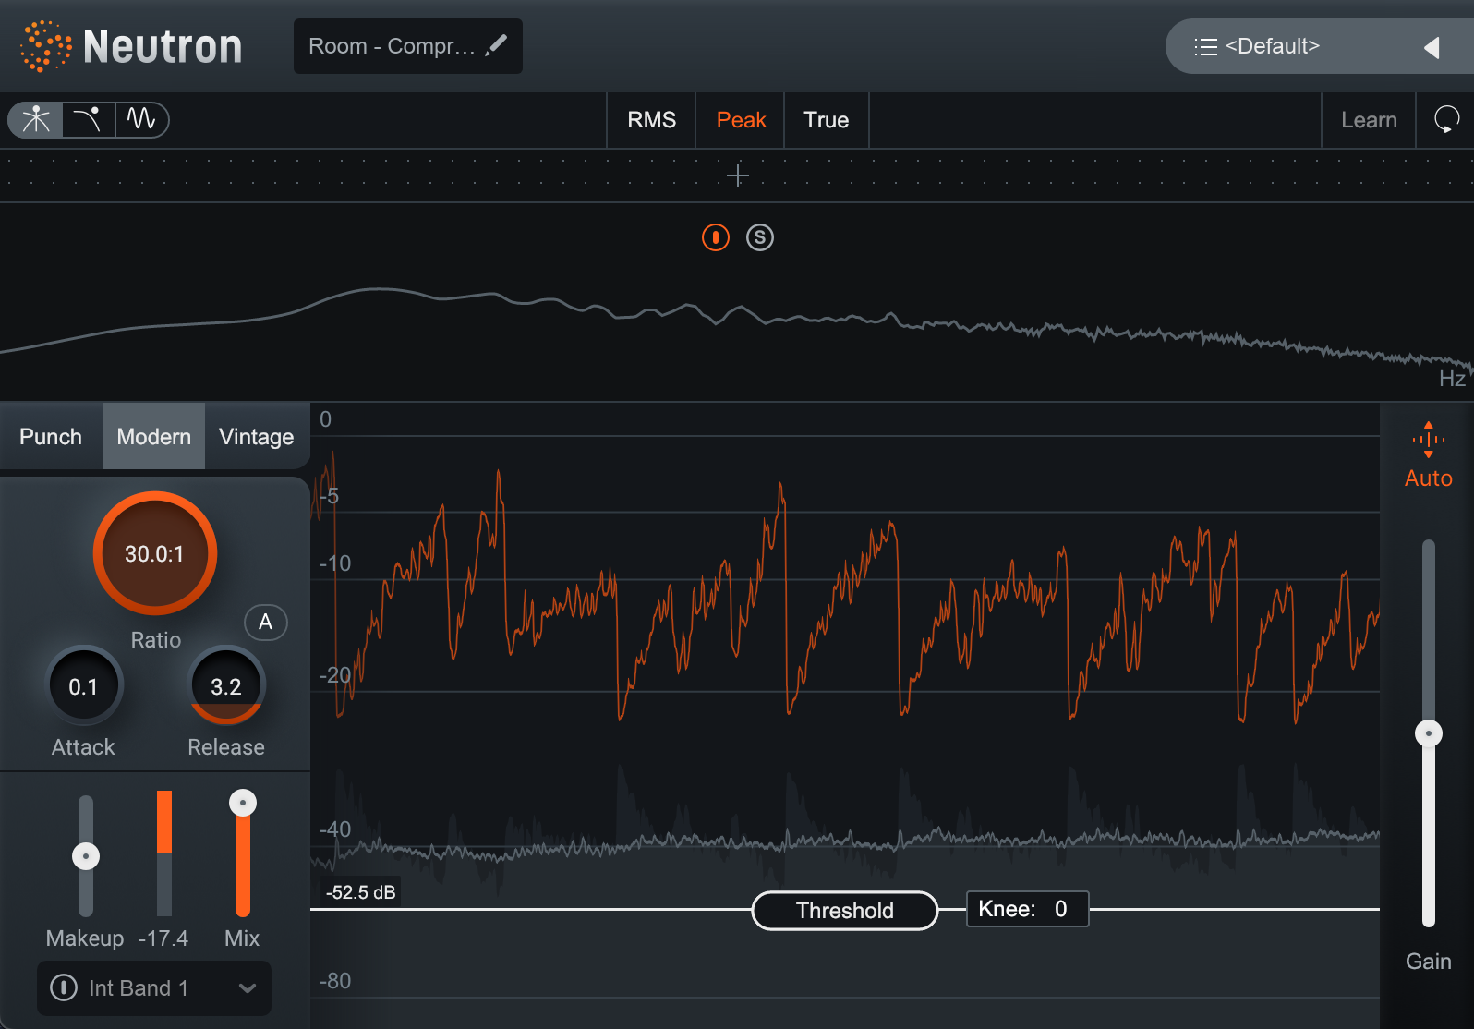The height and width of the screenshot is (1029, 1474).
Task: Open the Default preset dropdown
Action: point(1319,46)
